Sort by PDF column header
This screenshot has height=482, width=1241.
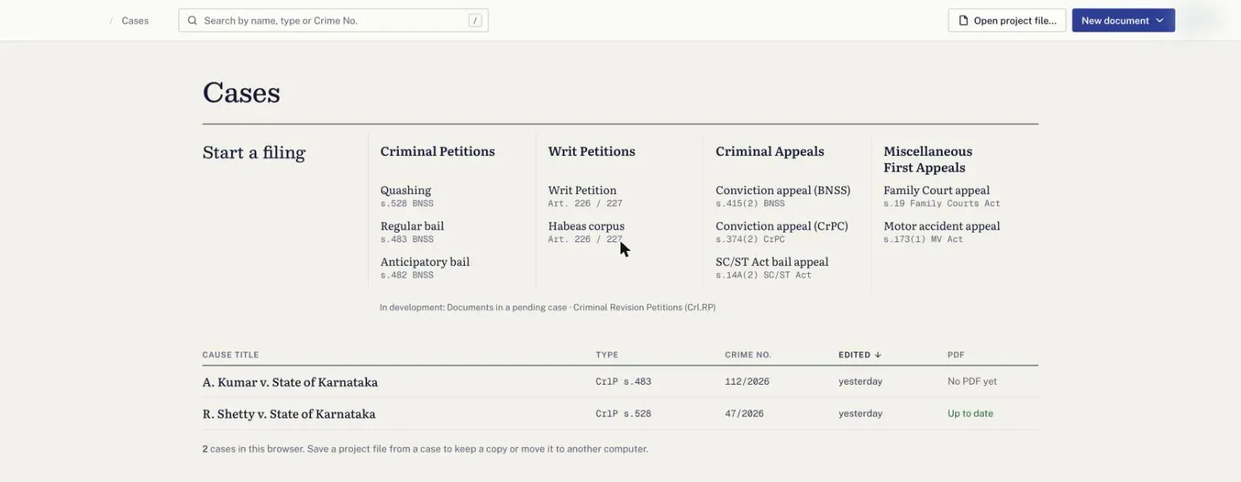[x=956, y=355]
